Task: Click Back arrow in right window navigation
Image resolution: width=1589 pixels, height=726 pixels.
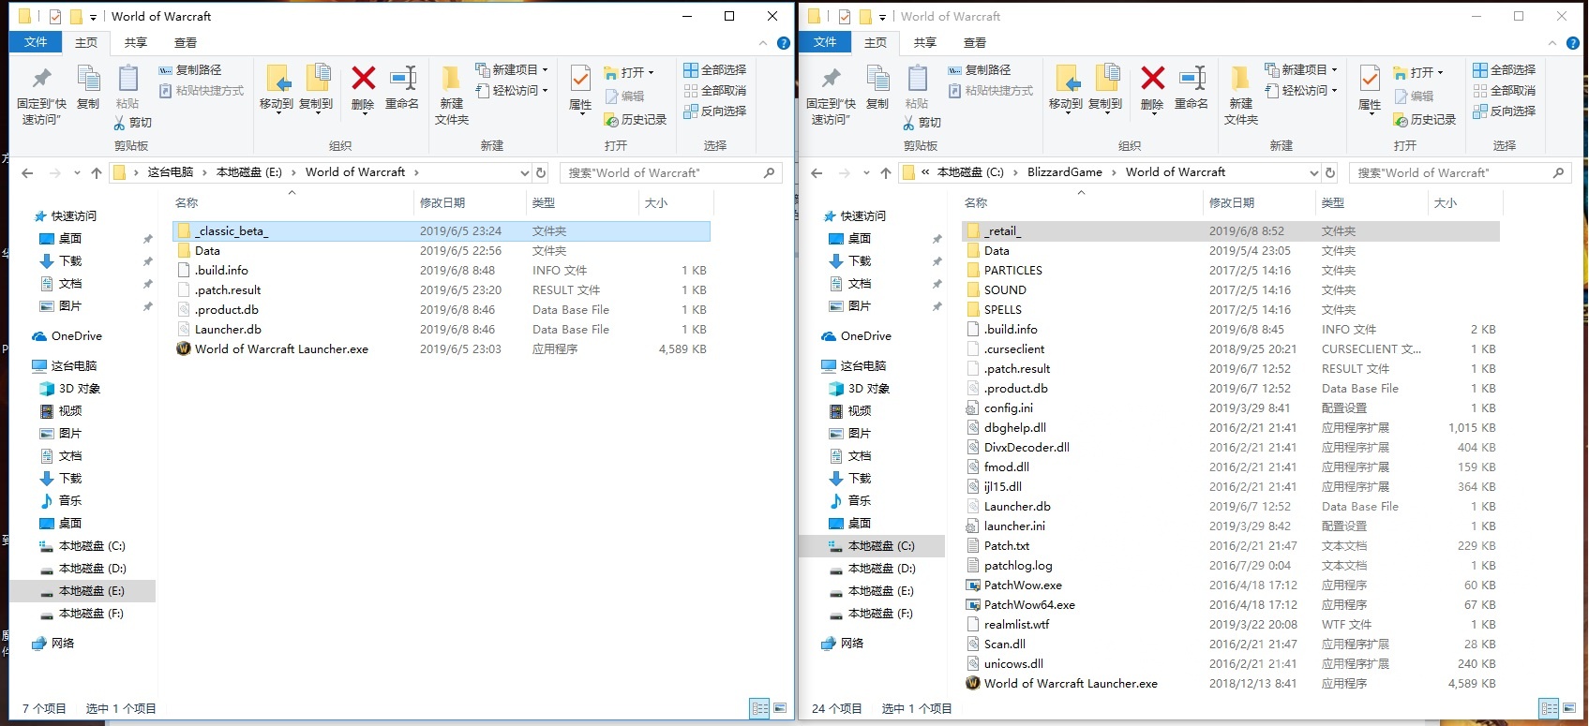Action: 817,172
